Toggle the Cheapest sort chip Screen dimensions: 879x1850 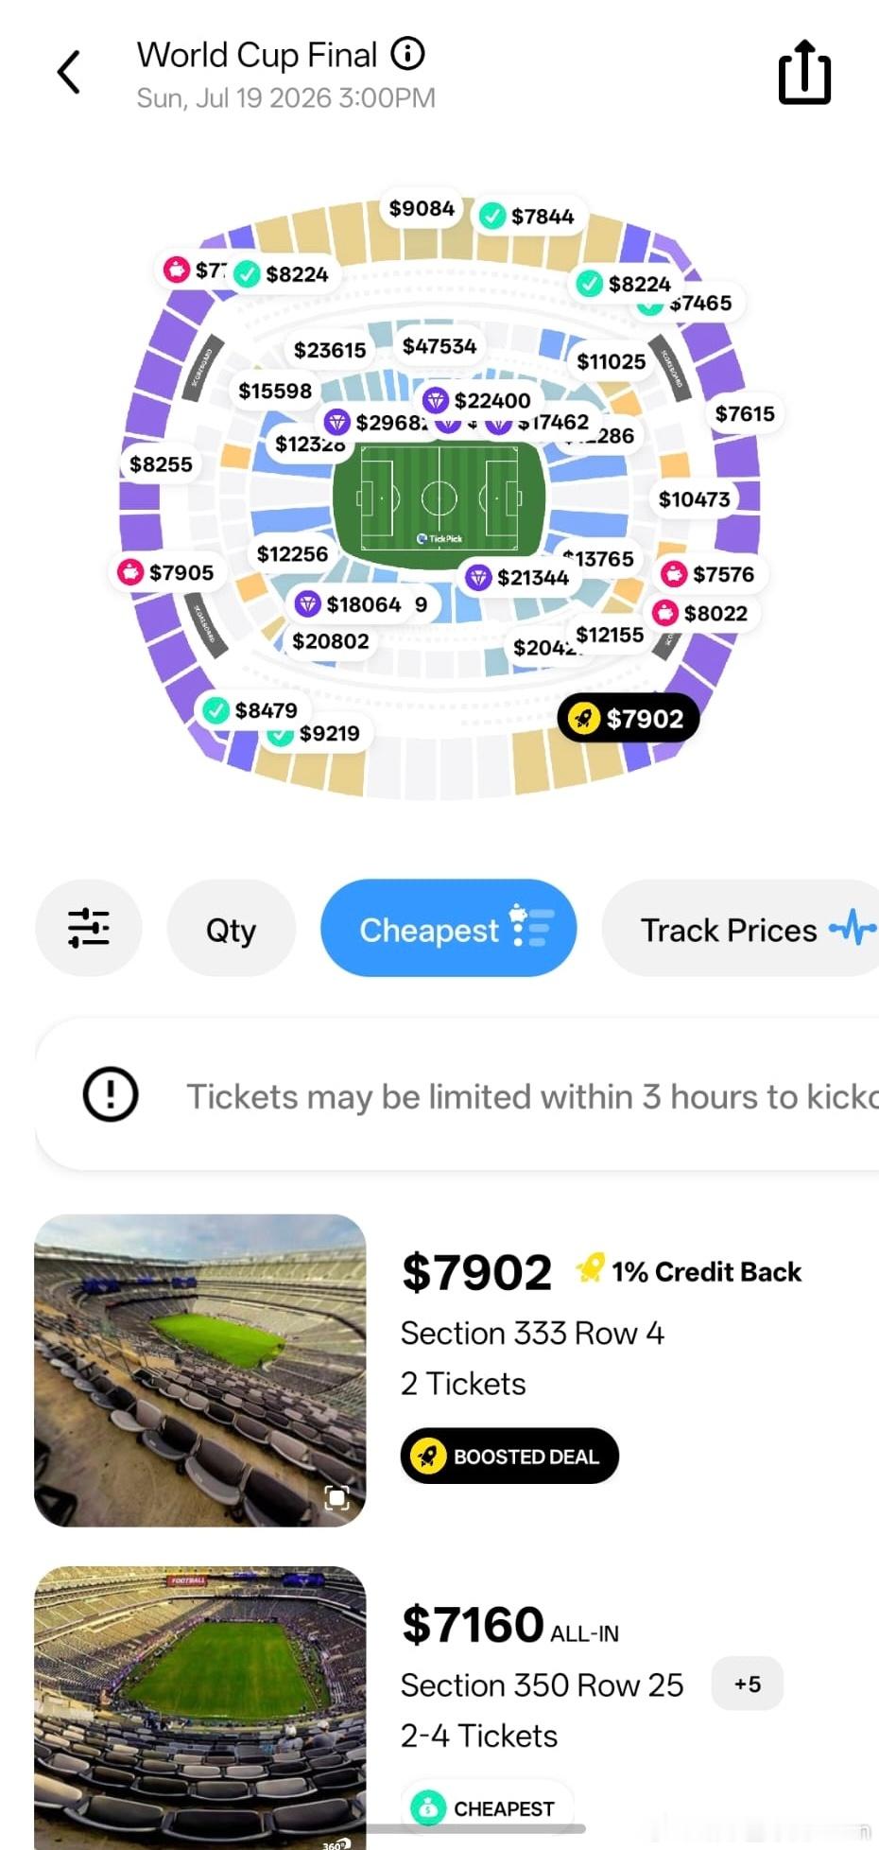[x=448, y=928]
